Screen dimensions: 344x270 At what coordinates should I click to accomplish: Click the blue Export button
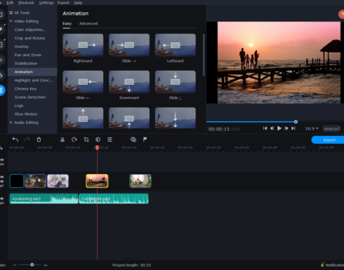pos(328,140)
